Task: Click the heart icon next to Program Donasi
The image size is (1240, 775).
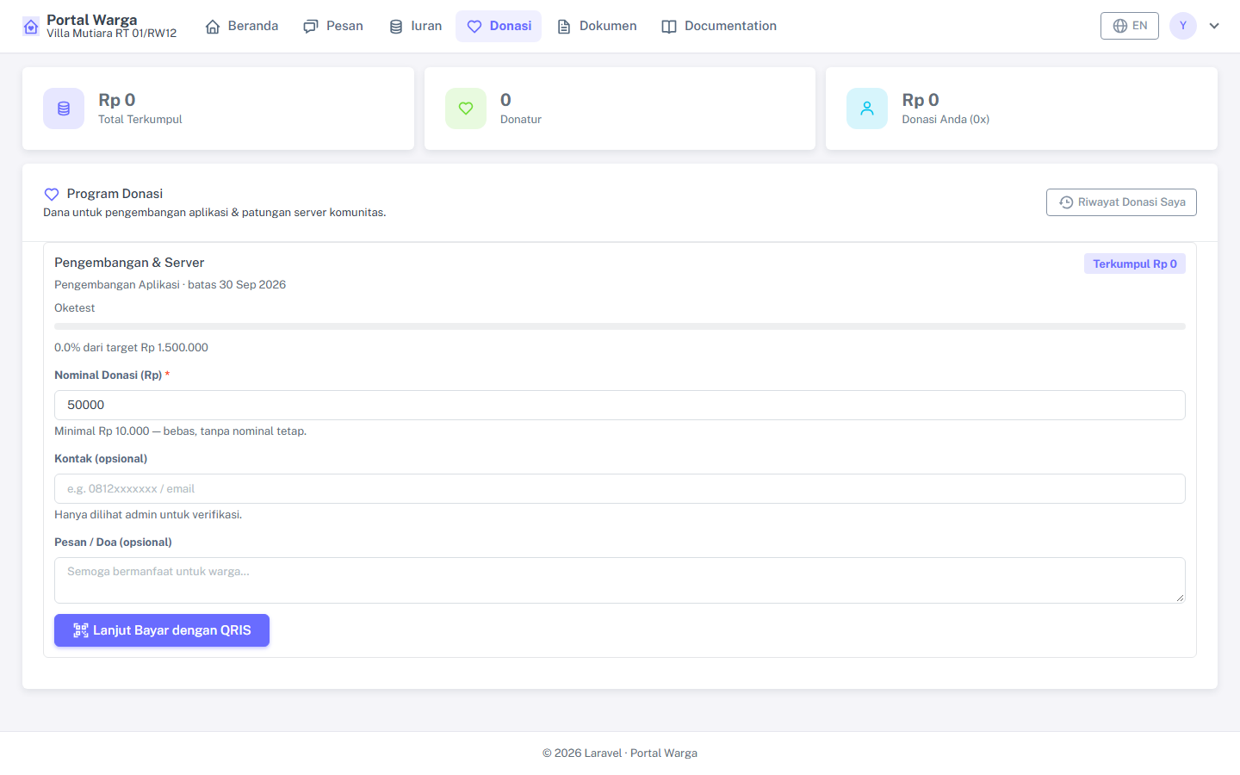Action: (52, 195)
